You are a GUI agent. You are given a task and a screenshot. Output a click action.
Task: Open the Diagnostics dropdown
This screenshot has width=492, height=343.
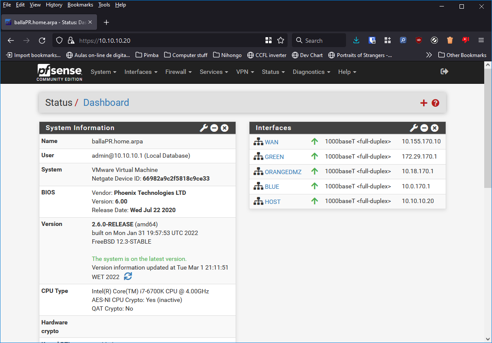click(x=311, y=72)
